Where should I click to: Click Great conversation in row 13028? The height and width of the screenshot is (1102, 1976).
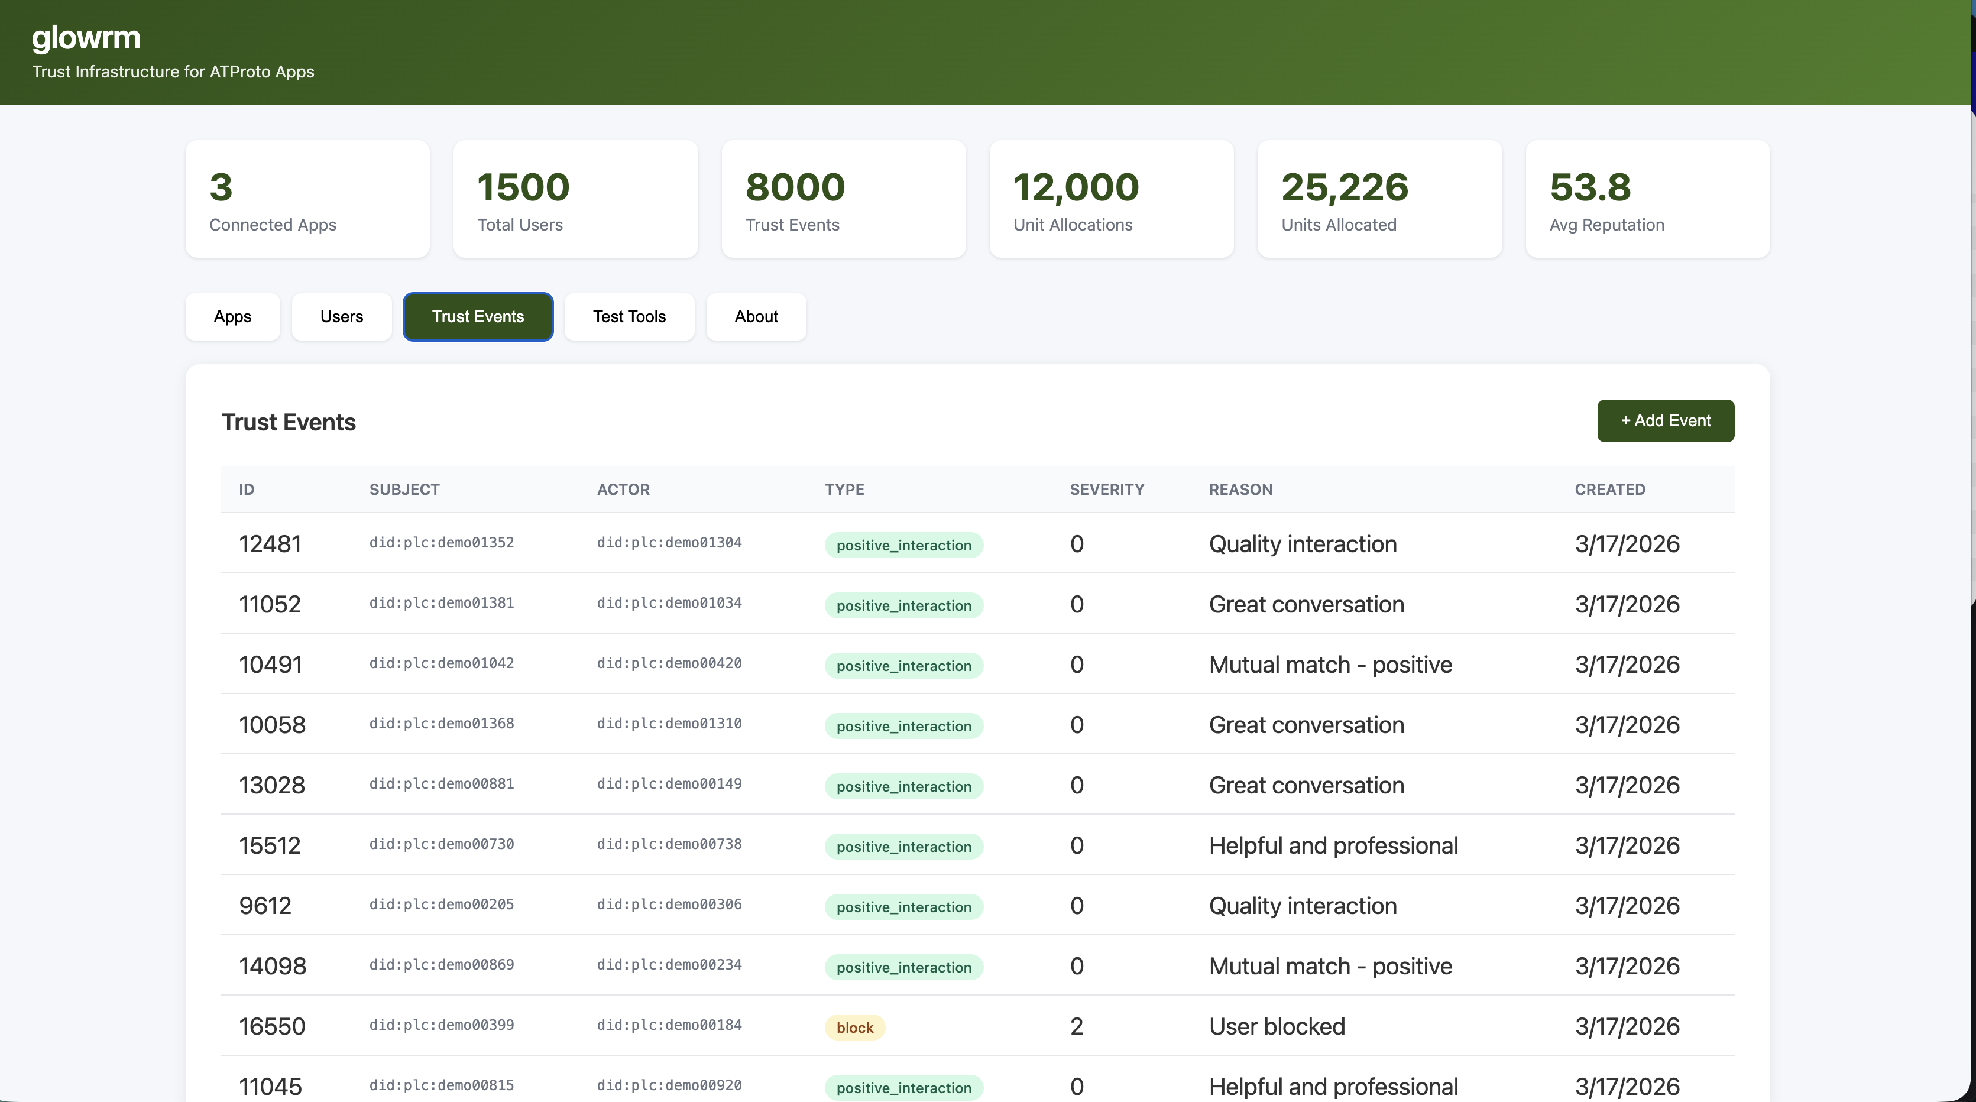click(x=1307, y=785)
